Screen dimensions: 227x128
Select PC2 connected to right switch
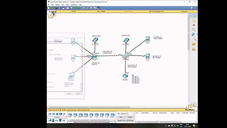coord(148,56)
